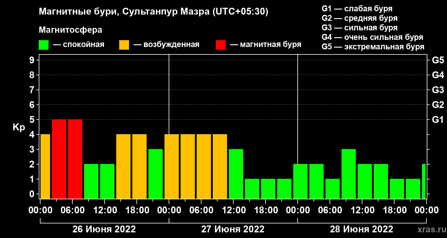
Task: Click the '28 Июня 2022' date label
Action: [x=361, y=229]
